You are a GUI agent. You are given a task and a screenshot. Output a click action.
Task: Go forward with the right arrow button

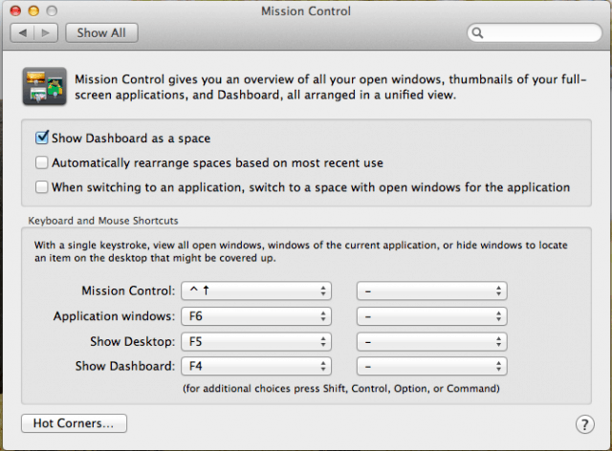46,32
